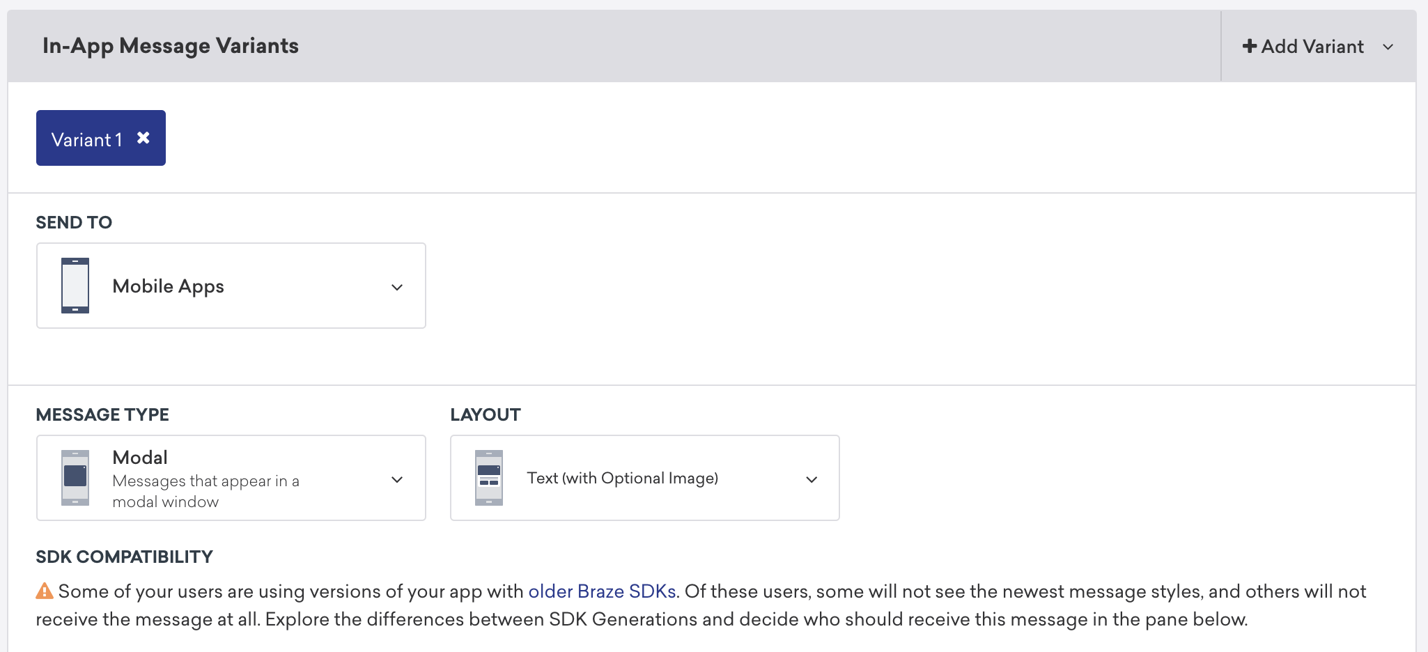1428x652 pixels.
Task: Open the Mobile Apps send-to dropdown
Action: (x=397, y=286)
